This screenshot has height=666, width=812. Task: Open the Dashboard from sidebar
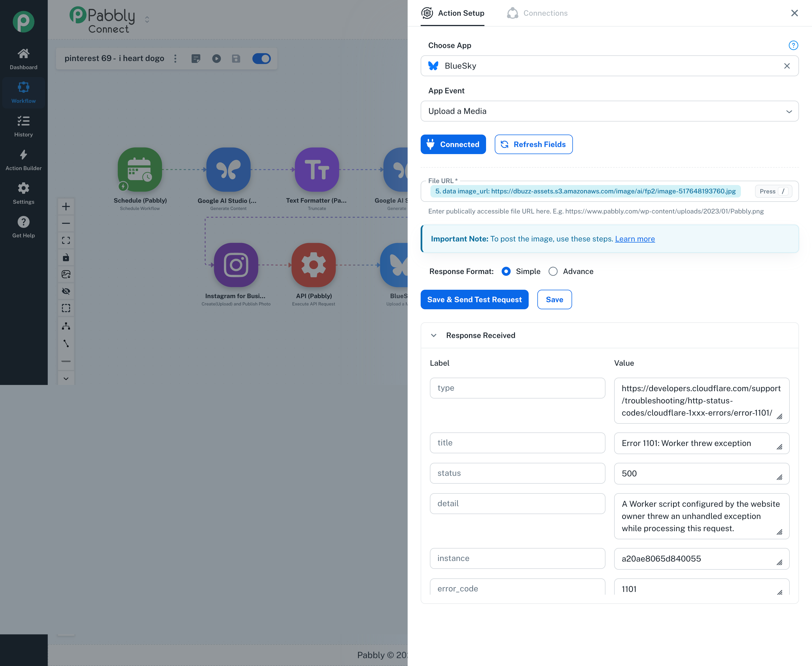click(x=23, y=59)
